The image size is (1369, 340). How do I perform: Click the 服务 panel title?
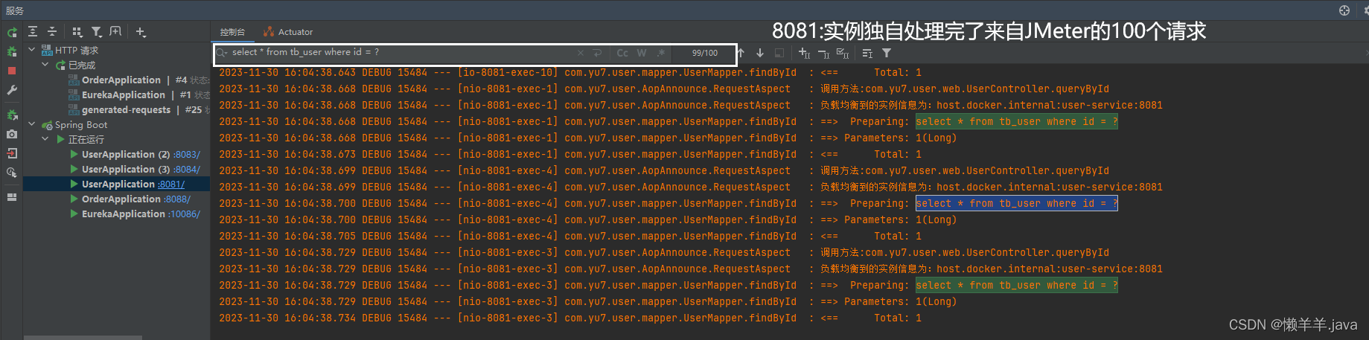[x=15, y=10]
